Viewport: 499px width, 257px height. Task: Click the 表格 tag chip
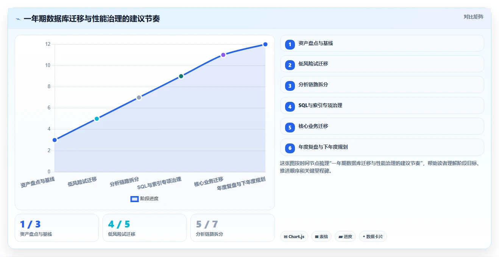coord(321,237)
